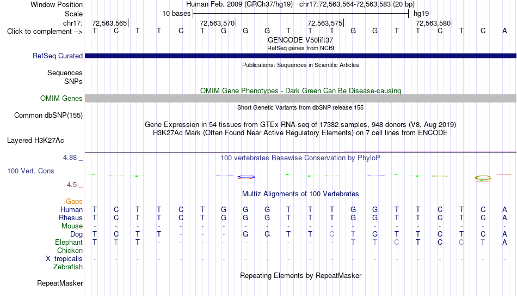Click the final A base in the top sequence row

tap(504, 31)
